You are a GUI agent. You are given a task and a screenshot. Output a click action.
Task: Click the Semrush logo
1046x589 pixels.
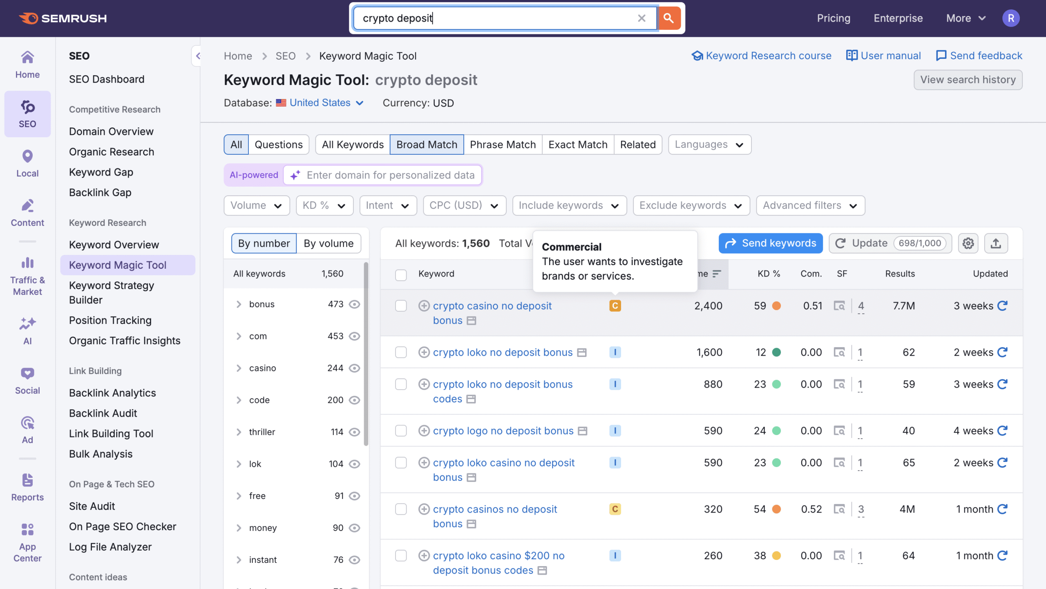point(63,18)
